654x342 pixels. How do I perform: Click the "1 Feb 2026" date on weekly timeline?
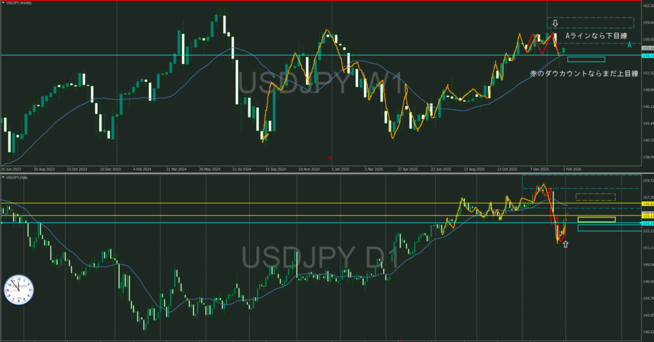(570, 169)
